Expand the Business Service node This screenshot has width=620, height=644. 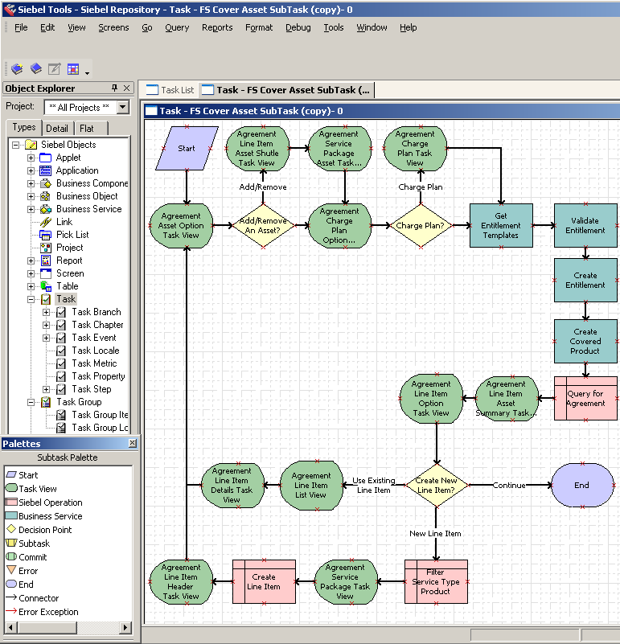(31, 209)
